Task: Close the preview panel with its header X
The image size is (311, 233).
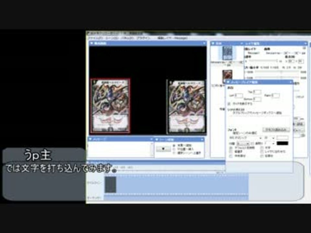Action: tap(204, 43)
